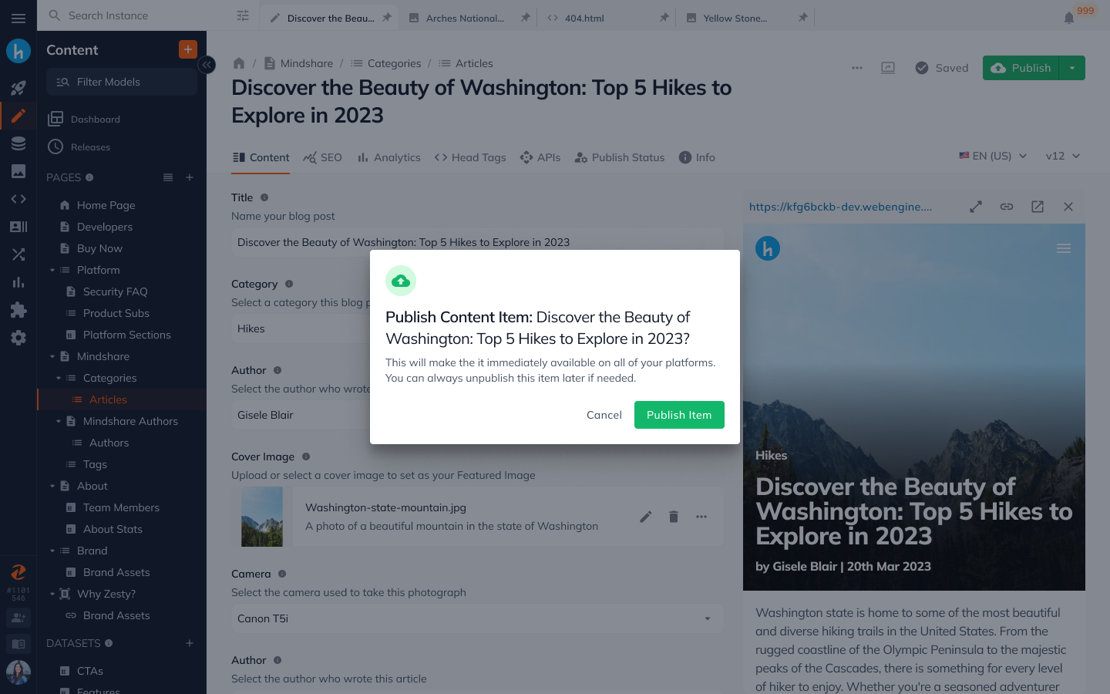This screenshot has width=1110, height=694.
Task: Open the Media image icon in sidebar
Action: pyautogui.click(x=18, y=171)
